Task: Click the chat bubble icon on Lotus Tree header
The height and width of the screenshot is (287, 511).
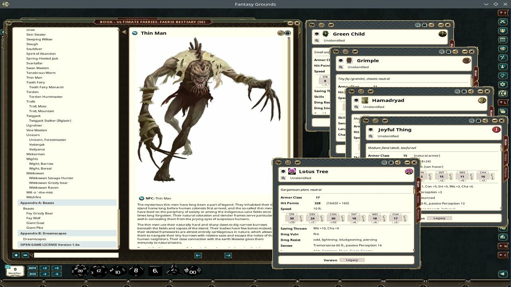Action: [x=297, y=162]
